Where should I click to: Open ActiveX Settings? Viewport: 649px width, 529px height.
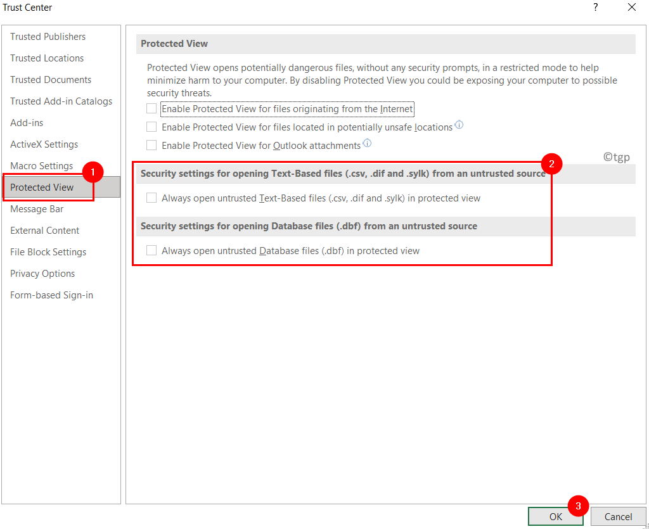(43, 144)
